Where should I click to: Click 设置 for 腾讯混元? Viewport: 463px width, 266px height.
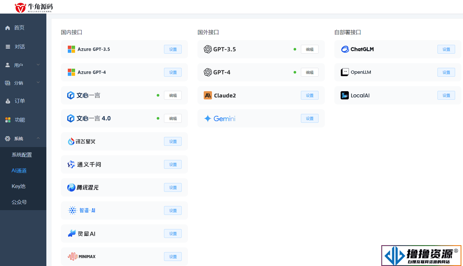173,187
